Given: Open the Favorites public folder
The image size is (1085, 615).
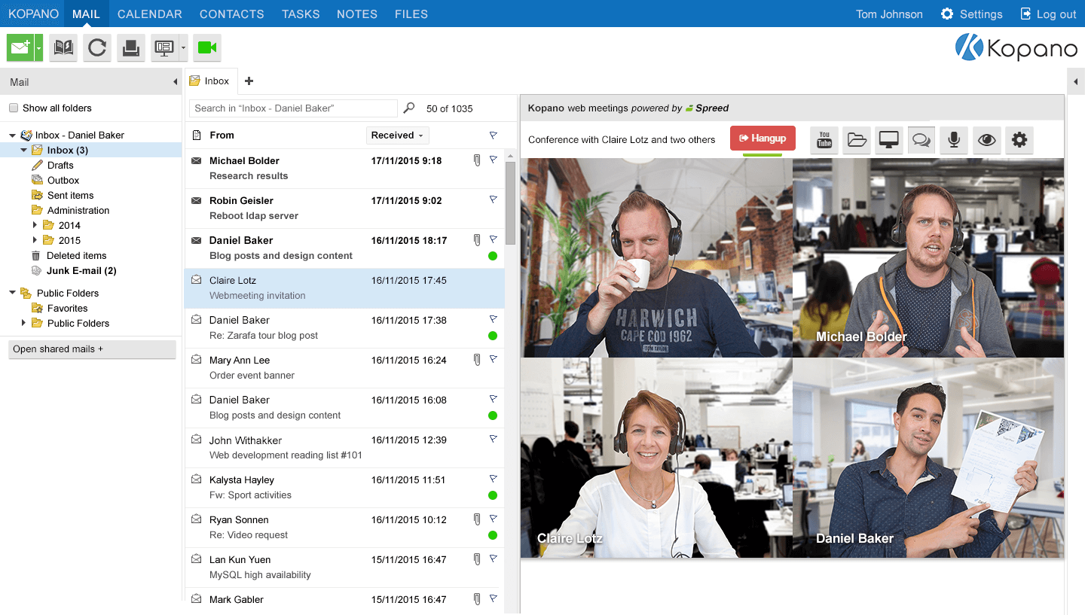Looking at the screenshot, I should tap(67, 309).
